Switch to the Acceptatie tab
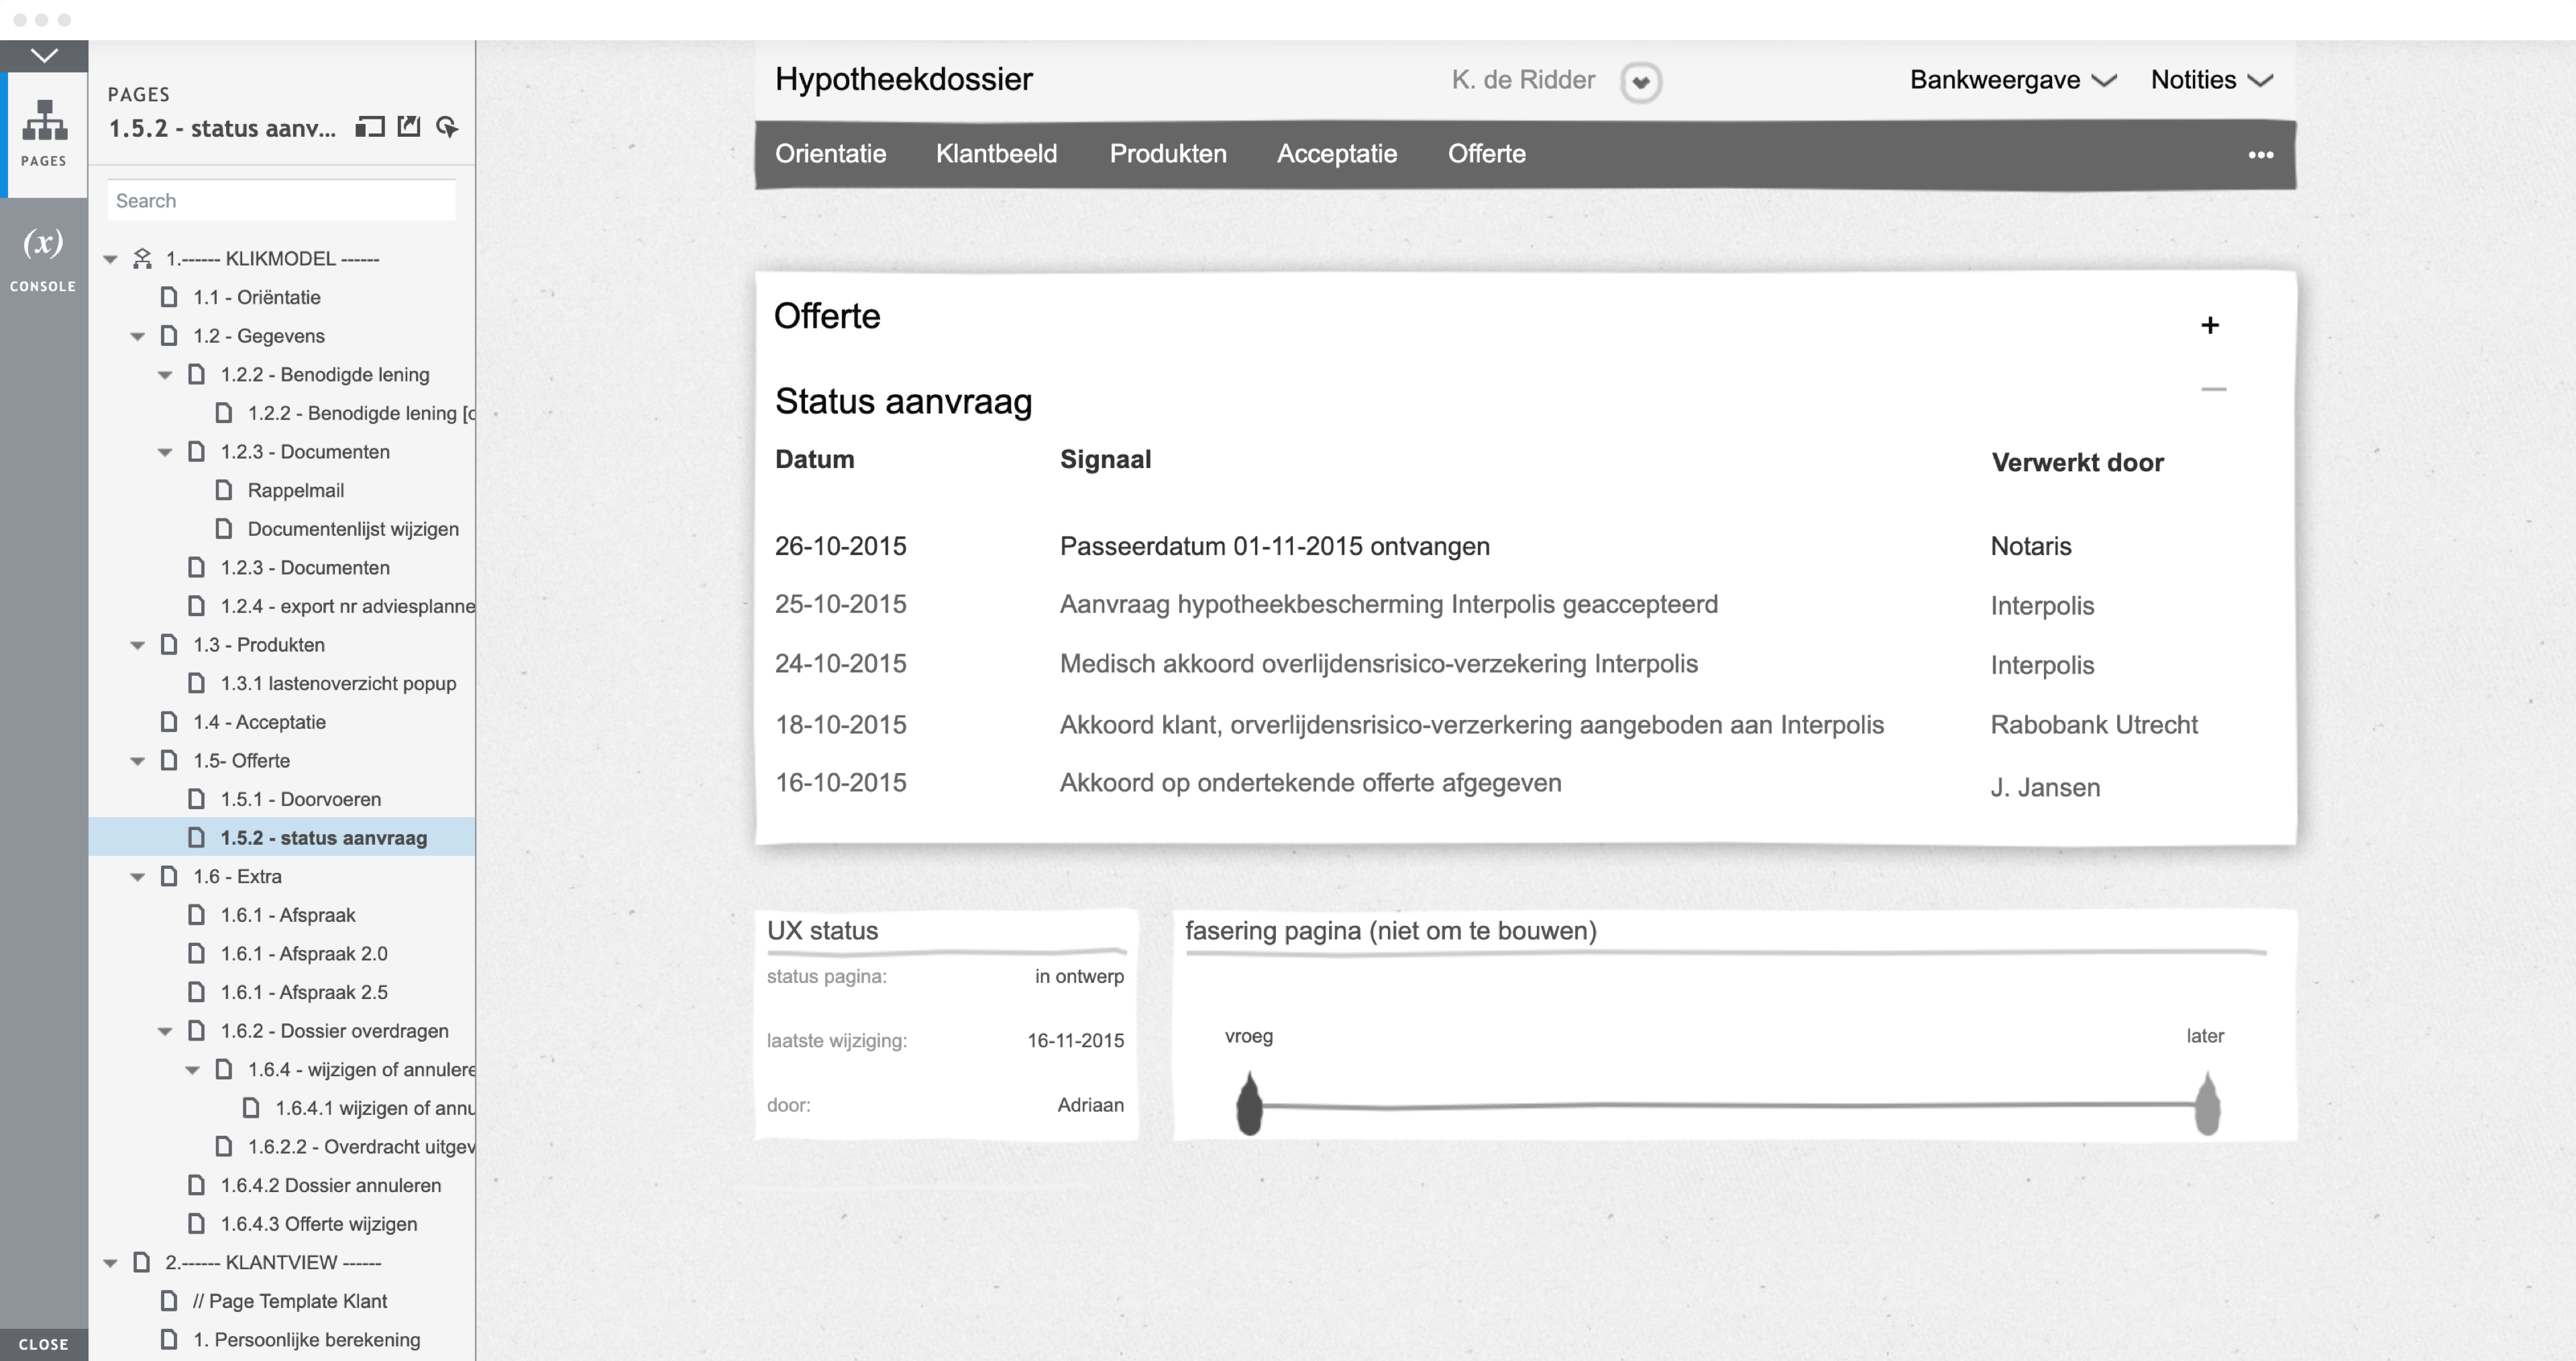 tap(1336, 154)
